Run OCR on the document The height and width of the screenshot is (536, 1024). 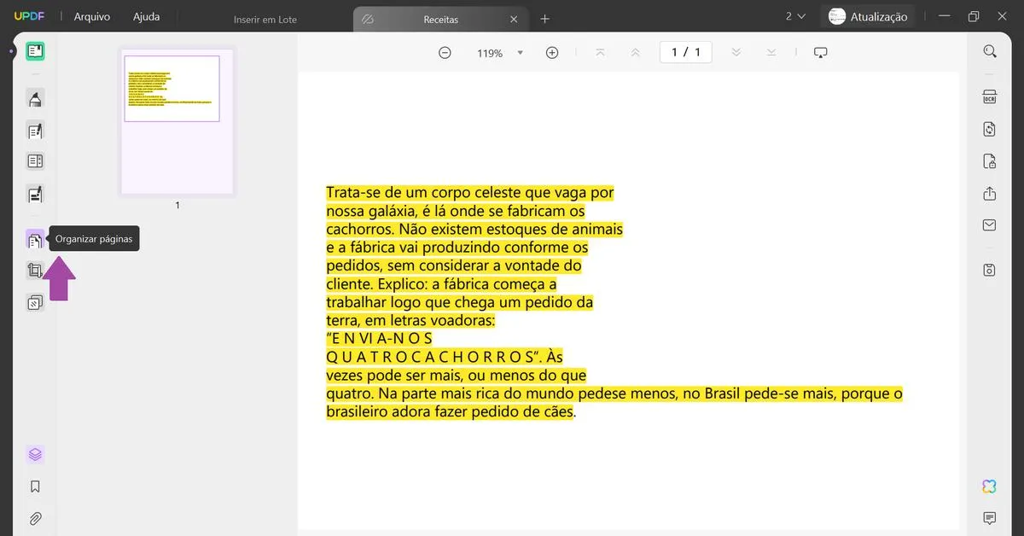(989, 96)
